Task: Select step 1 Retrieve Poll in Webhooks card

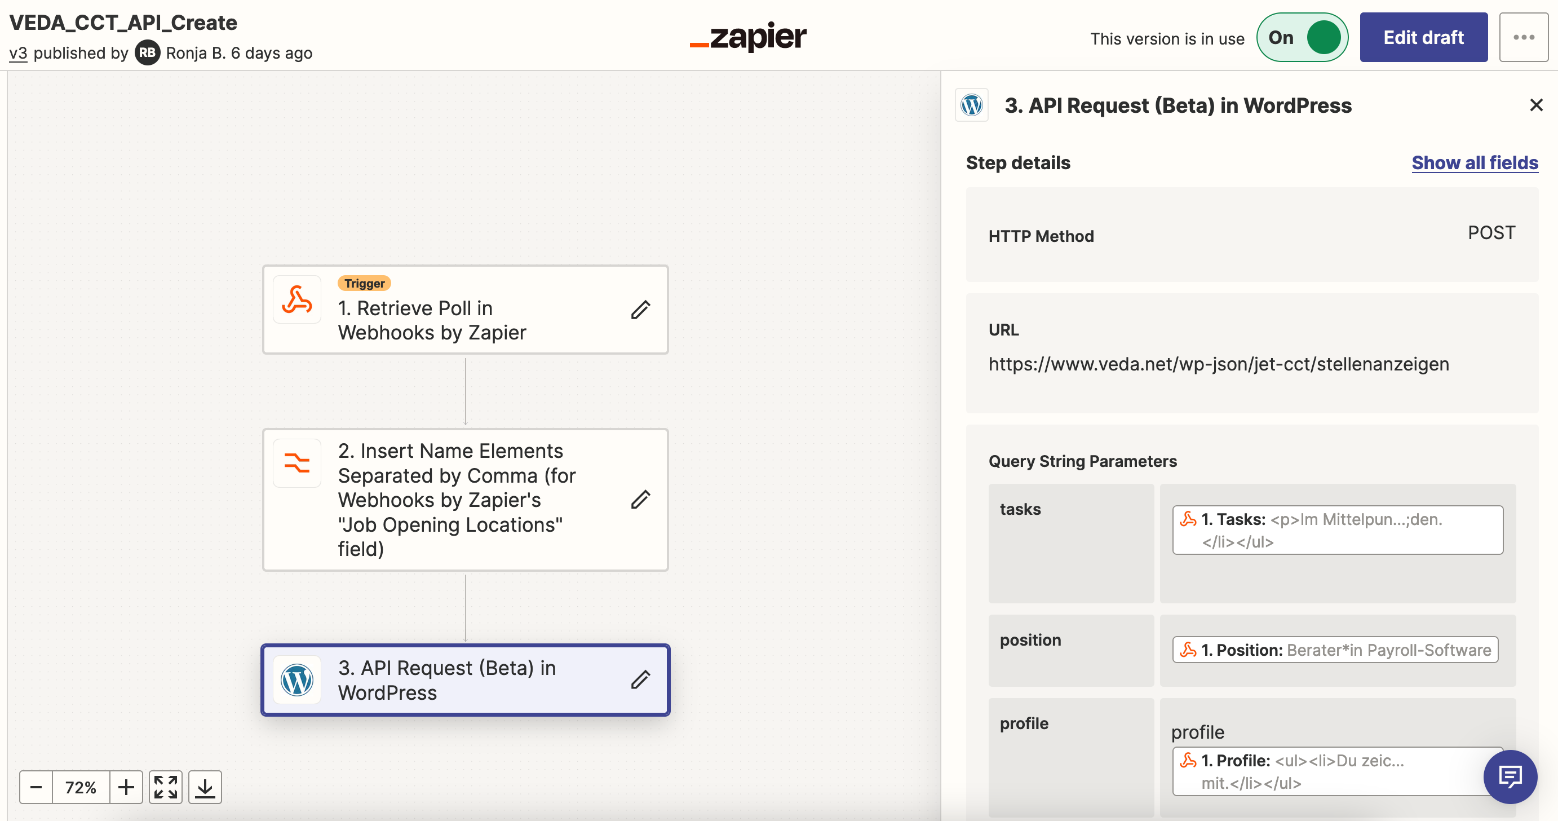Action: (x=465, y=310)
